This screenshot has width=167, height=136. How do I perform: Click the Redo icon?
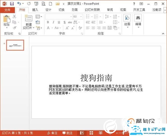[x=29, y=4]
